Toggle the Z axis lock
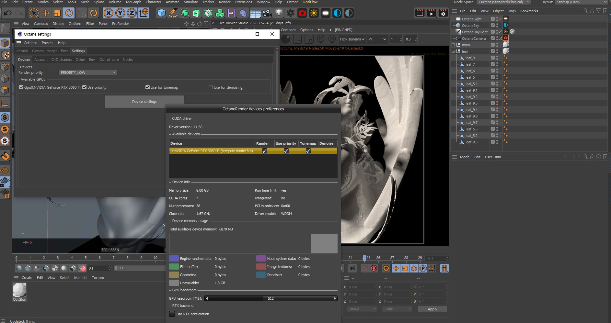The width and height of the screenshot is (611, 323). pos(132,13)
